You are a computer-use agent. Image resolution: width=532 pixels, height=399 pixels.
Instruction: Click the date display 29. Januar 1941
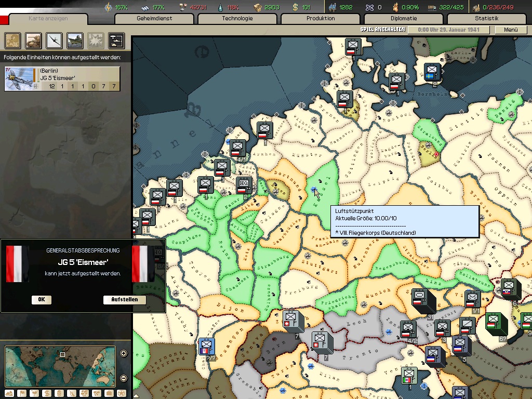point(448,30)
